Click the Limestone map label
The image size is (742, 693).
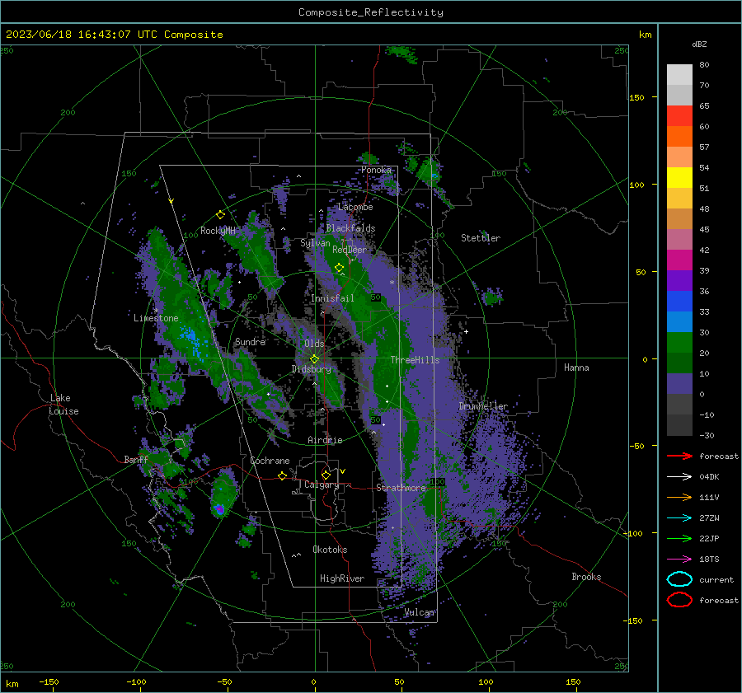(x=156, y=318)
